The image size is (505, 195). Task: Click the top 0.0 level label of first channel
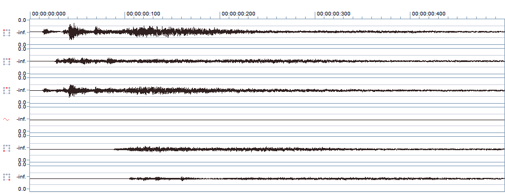pos(22,20)
